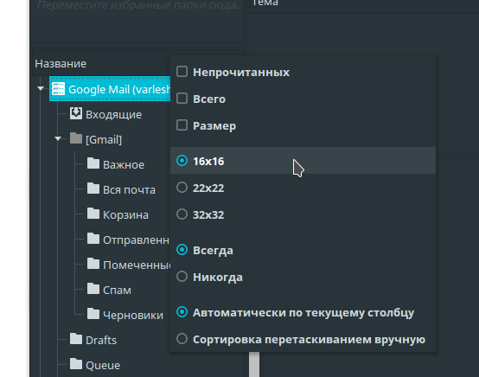The image size is (479, 377).
Task: Collapse the [Gmail] folder node
Action: coord(58,139)
